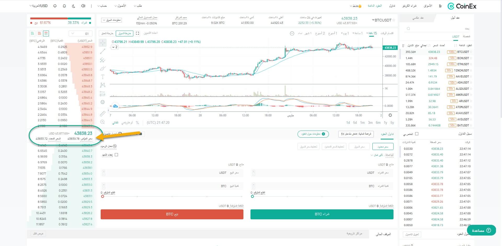This screenshot has width=502, height=246.
Task: Click buy position slider handle
Action: (252, 196)
